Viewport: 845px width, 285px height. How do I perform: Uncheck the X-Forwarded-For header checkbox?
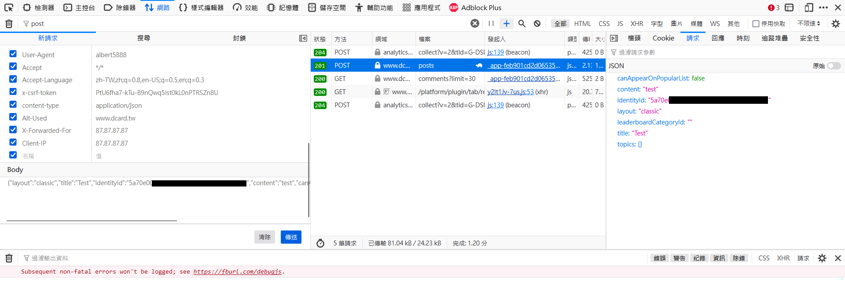click(x=13, y=130)
